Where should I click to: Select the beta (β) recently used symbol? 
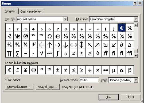click(130, 70)
